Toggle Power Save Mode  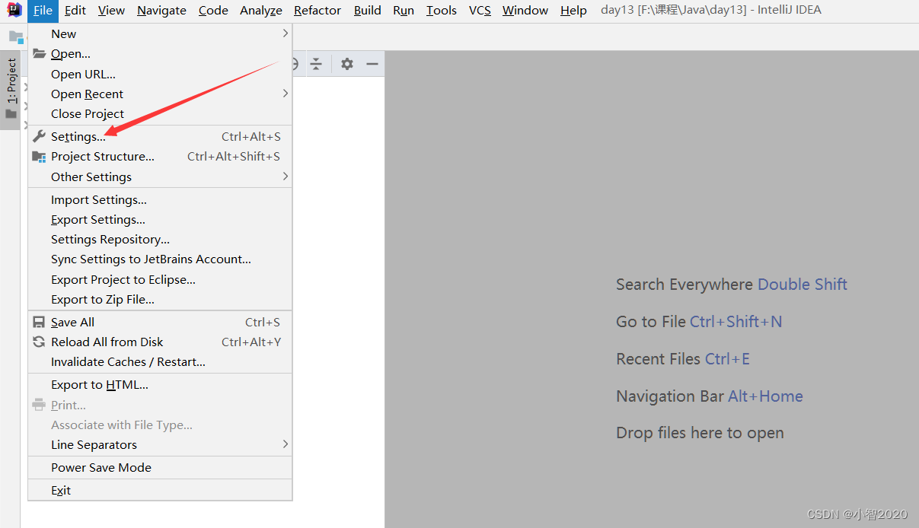(160, 467)
